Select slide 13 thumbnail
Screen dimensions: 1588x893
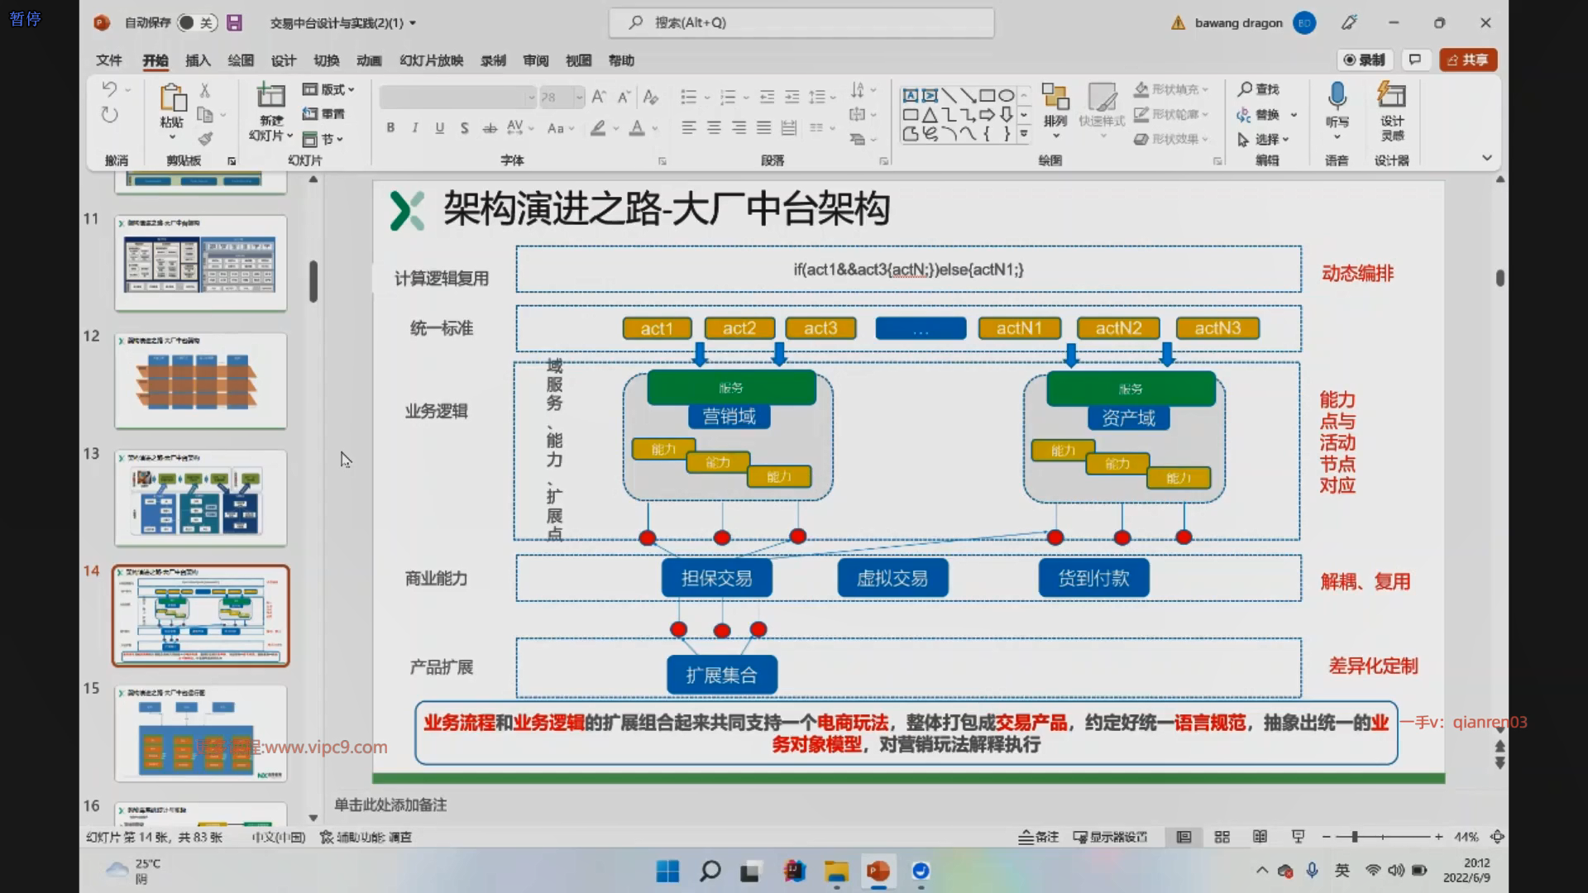pyautogui.click(x=201, y=498)
